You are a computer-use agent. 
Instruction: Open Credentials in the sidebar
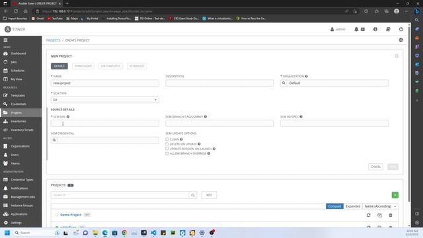coord(19,104)
